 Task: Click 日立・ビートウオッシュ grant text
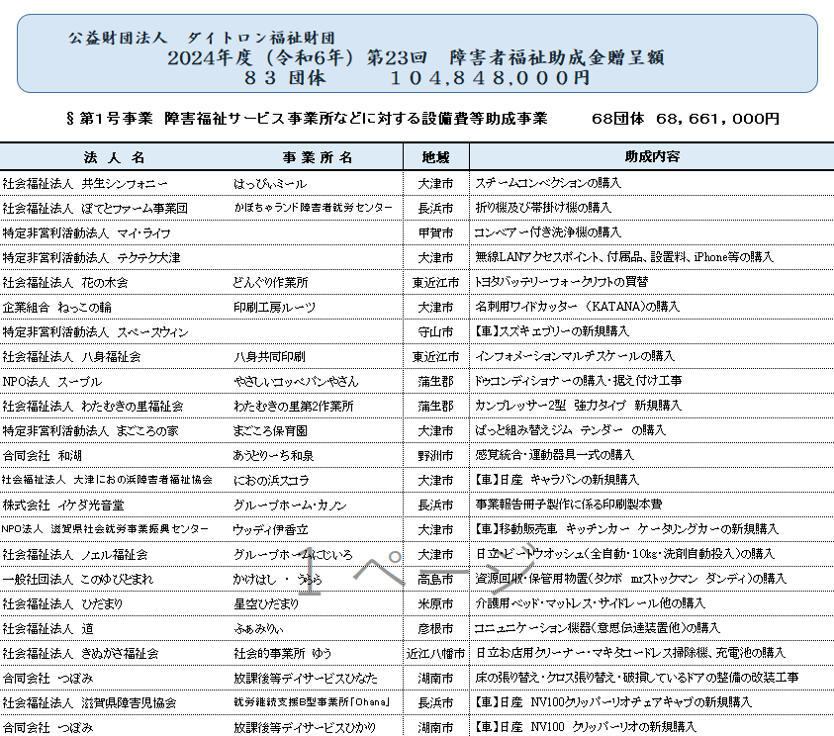[x=624, y=554]
